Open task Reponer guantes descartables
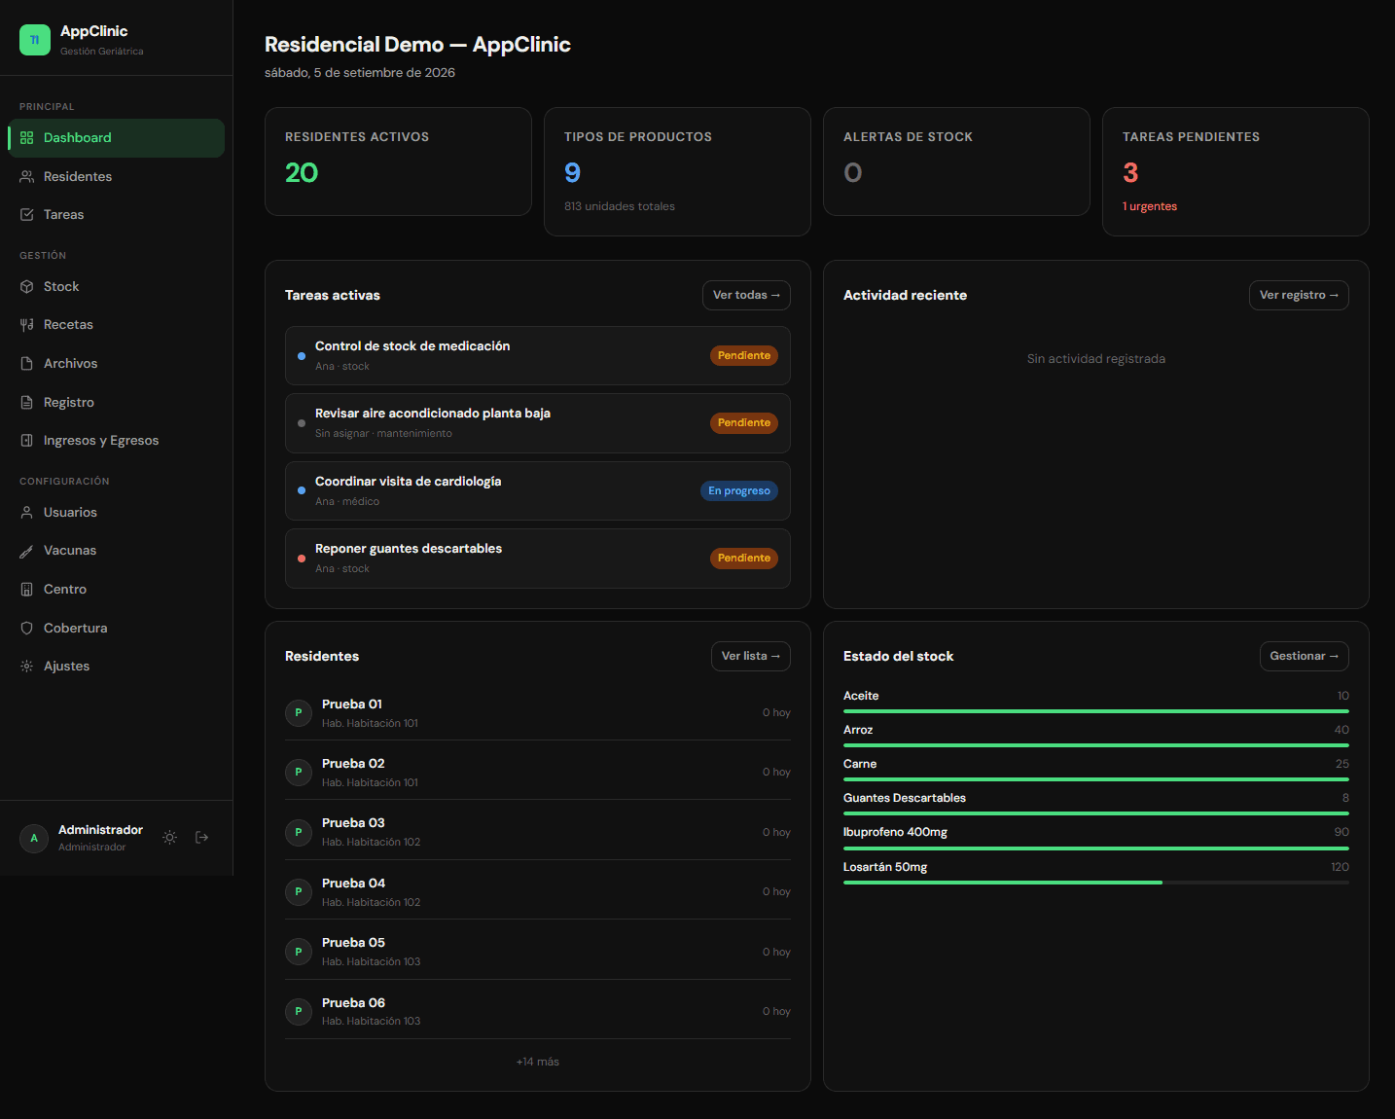Screen dimensions: 1395x1119 [538, 559]
